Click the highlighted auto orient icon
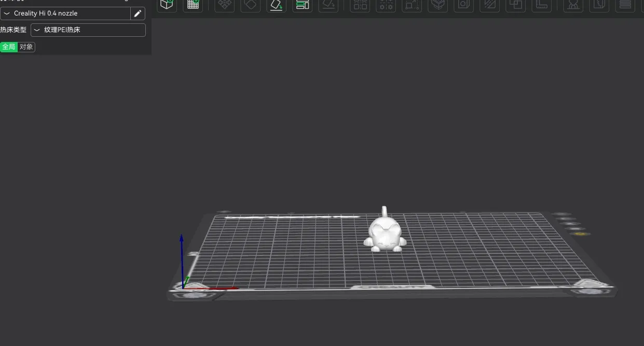This screenshot has width=644, height=346. click(277, 5)
